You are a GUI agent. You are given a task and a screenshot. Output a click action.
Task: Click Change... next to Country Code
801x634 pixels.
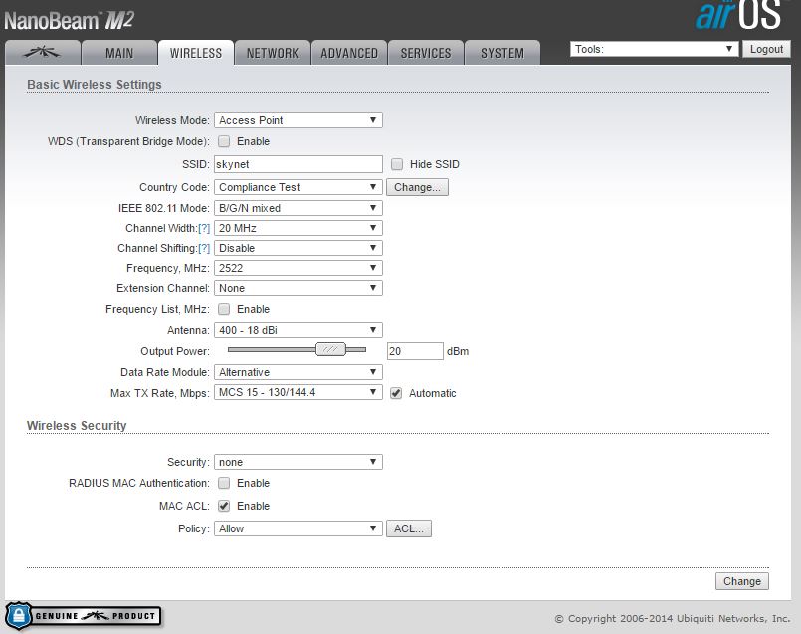(417, 187)
